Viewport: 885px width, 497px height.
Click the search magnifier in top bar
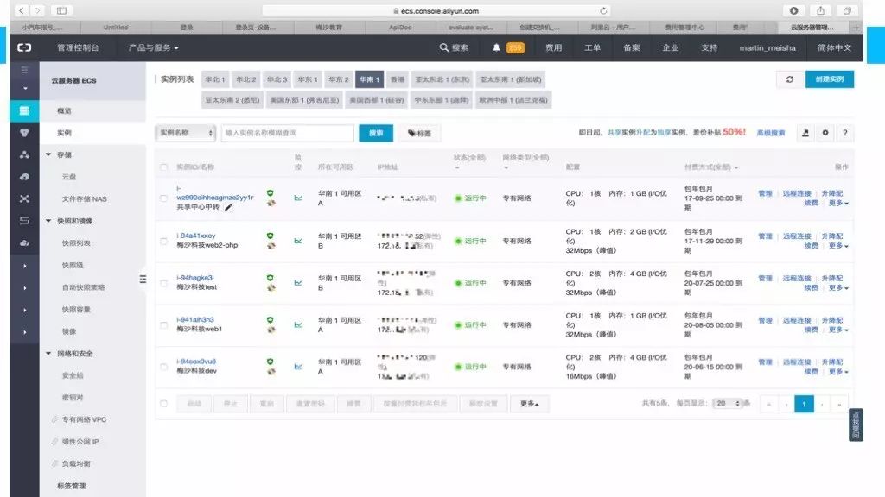(444, 48)
